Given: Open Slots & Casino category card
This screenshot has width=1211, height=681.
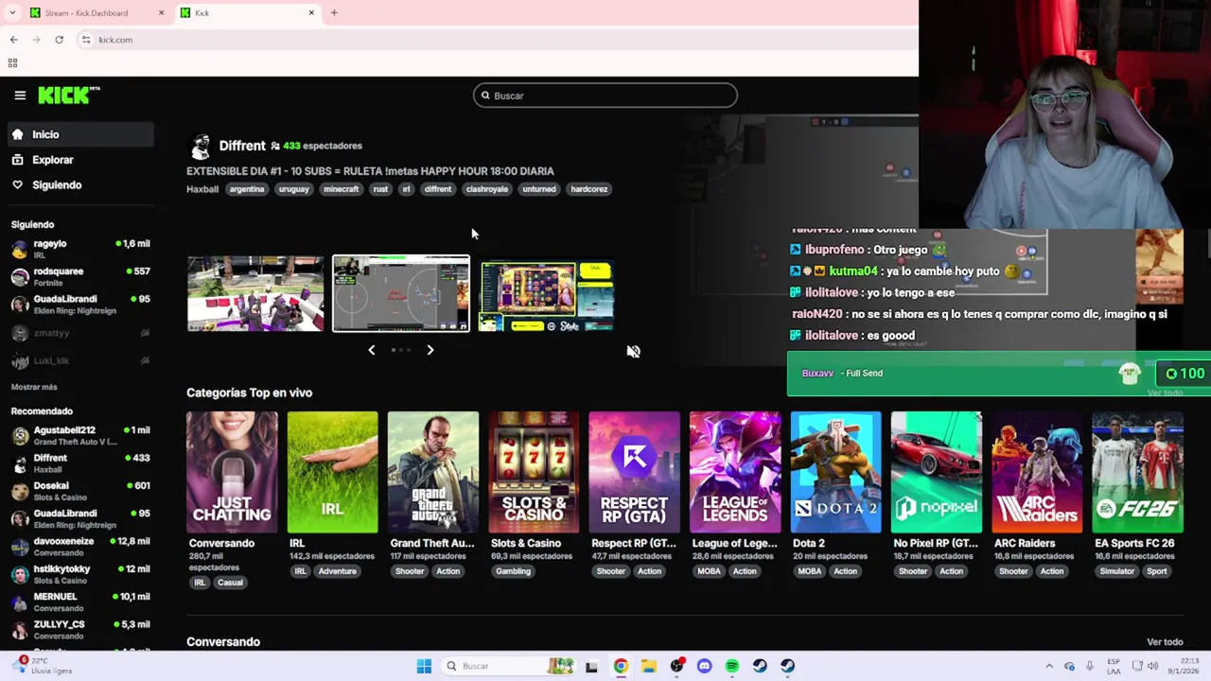Looking at the screenshot, I should click(534, 472).
